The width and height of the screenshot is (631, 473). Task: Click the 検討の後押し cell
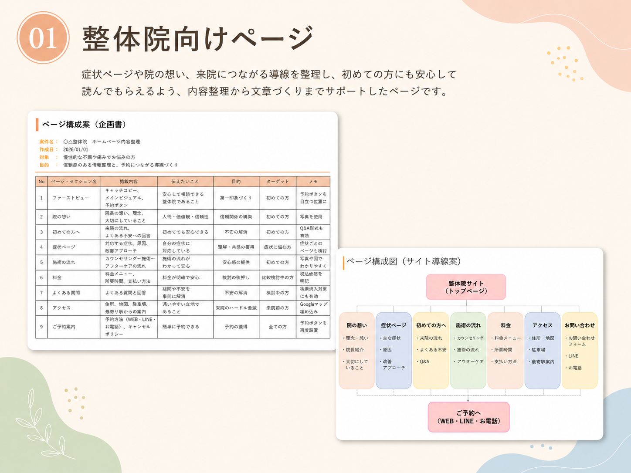tap(236, 277)
